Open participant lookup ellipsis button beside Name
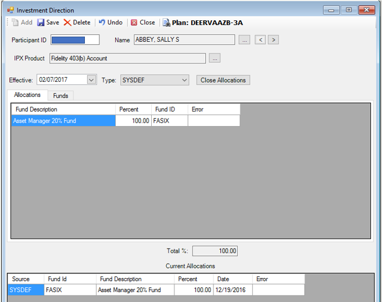This screenshot has width=382, height=302. click(244, 39)
